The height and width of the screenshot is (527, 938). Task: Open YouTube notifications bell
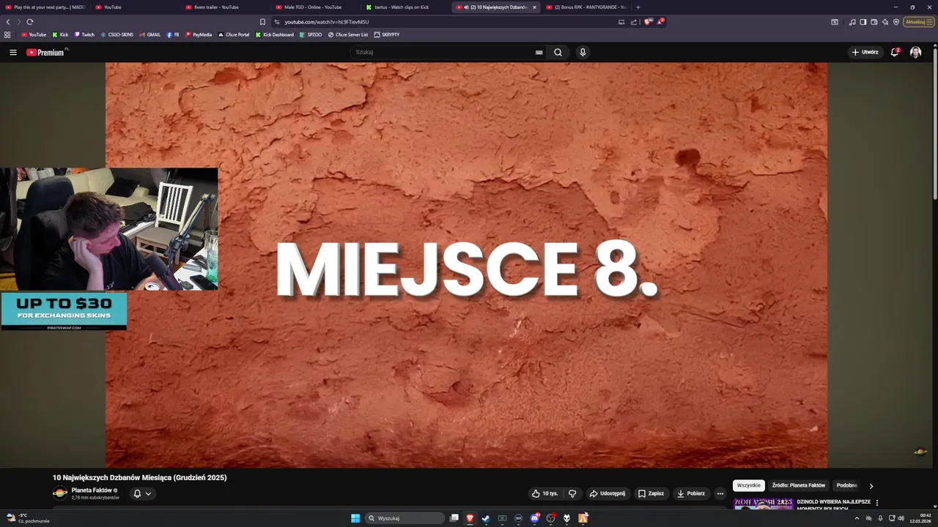[895, 52]
